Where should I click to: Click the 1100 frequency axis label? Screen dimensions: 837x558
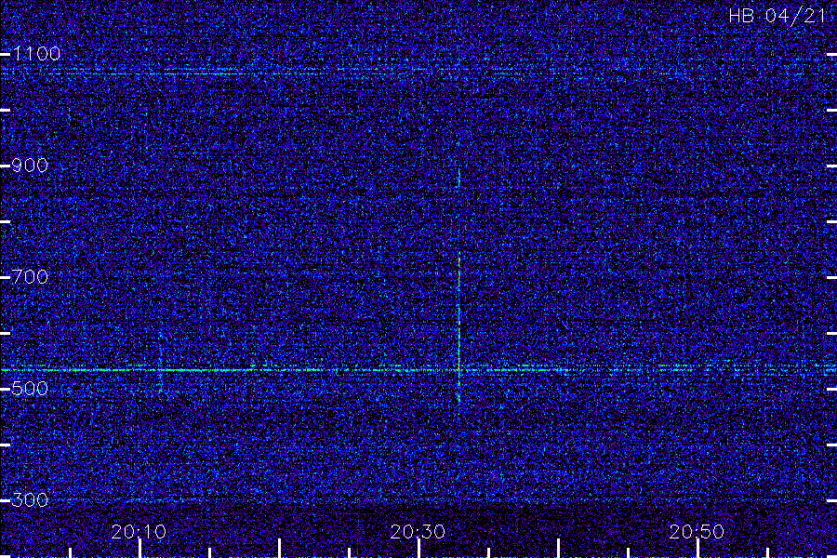pyautogui.click(x=36, y=53)
